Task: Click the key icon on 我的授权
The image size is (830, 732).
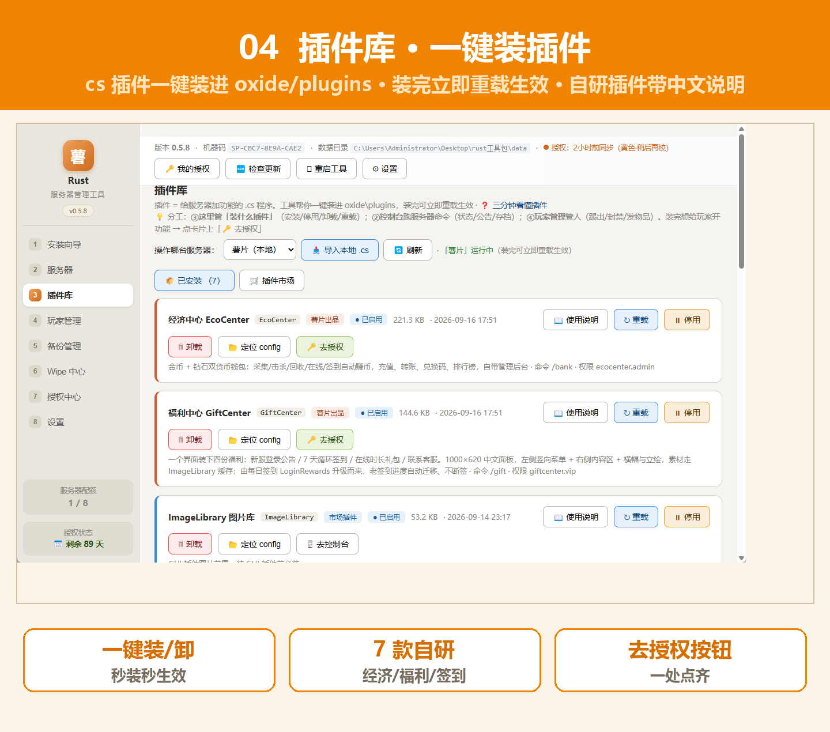Action: pyautogui.click(x=169, y=169)
